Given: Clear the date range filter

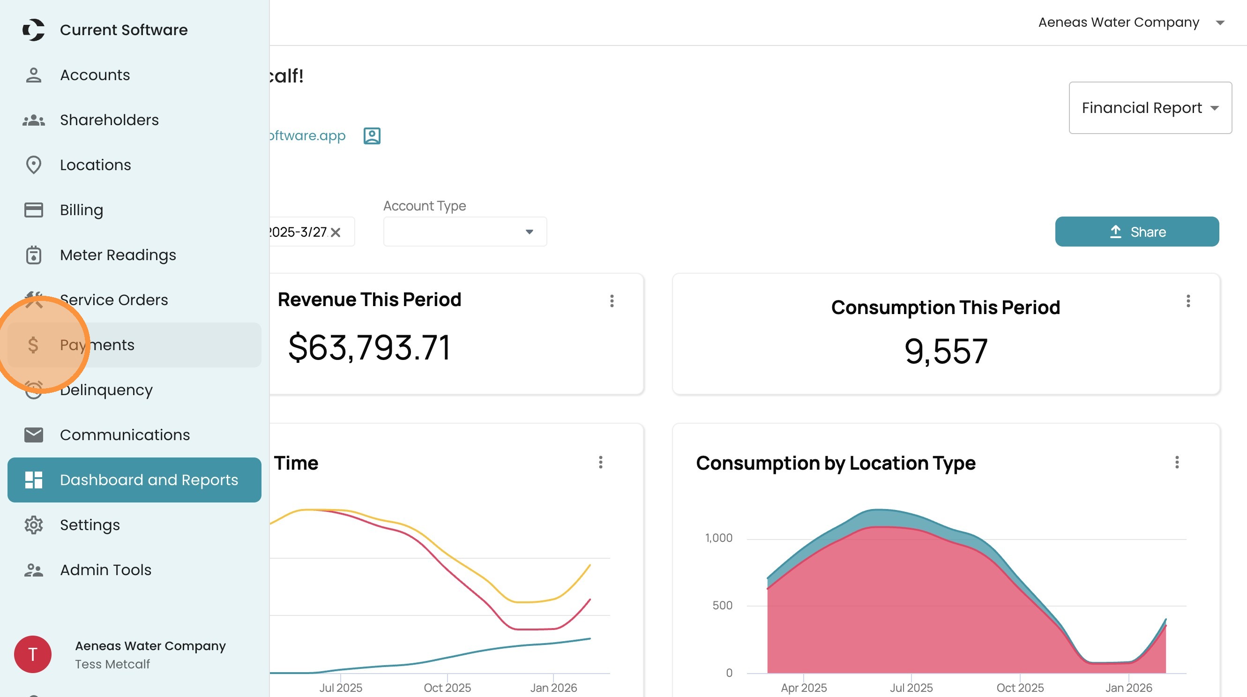Looking at the screenshot, I should click(x=336, y=233).
